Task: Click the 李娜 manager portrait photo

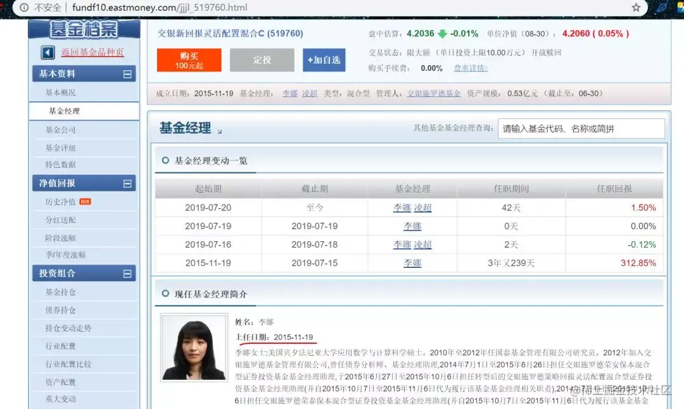Action: [194, 348]
